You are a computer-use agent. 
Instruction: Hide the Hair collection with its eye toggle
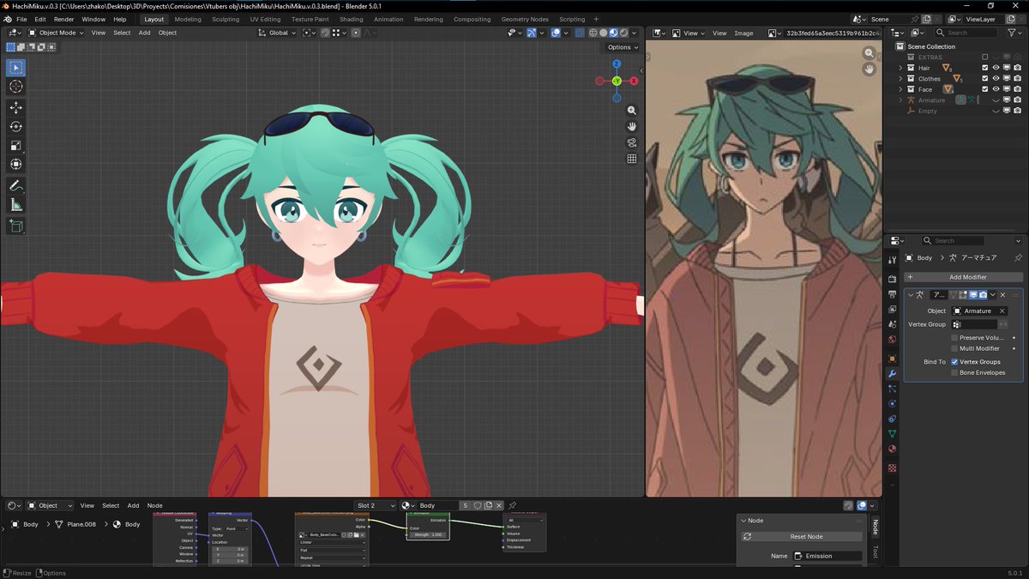click(x=996, y=68)
